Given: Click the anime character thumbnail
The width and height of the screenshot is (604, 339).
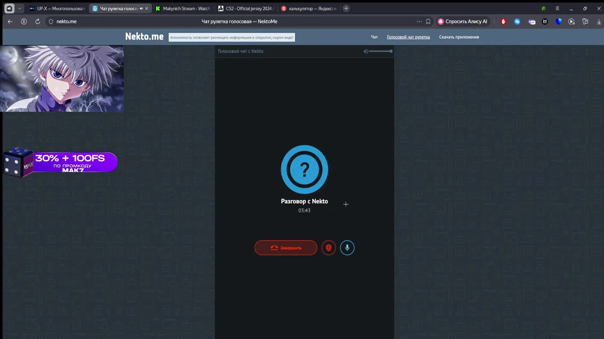Looking at the screenshot, I should 62,79.
